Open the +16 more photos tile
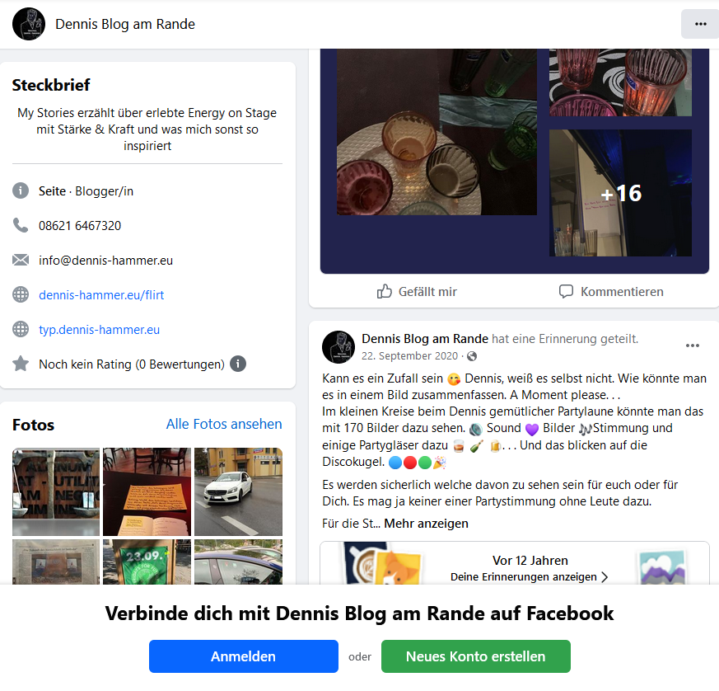The height and width of the screenshot is (691, 719). (620, 193)
